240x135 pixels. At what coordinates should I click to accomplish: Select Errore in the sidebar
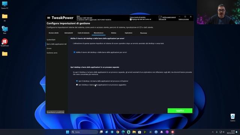[49, 48]
